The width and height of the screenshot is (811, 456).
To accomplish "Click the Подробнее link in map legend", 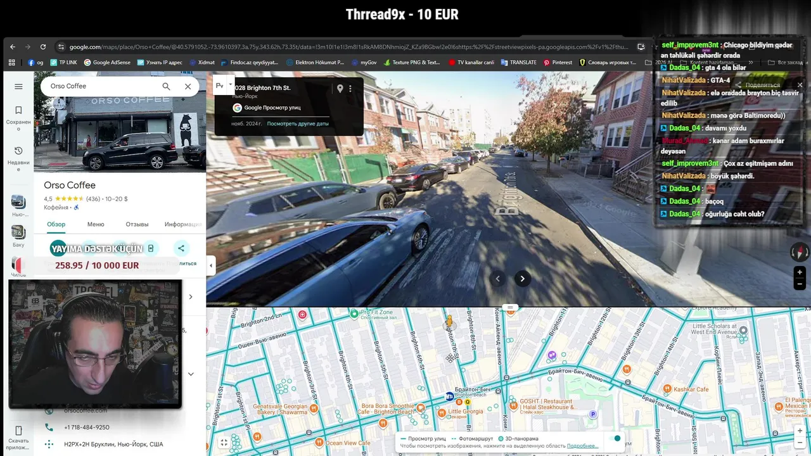I will coord(582,446).
